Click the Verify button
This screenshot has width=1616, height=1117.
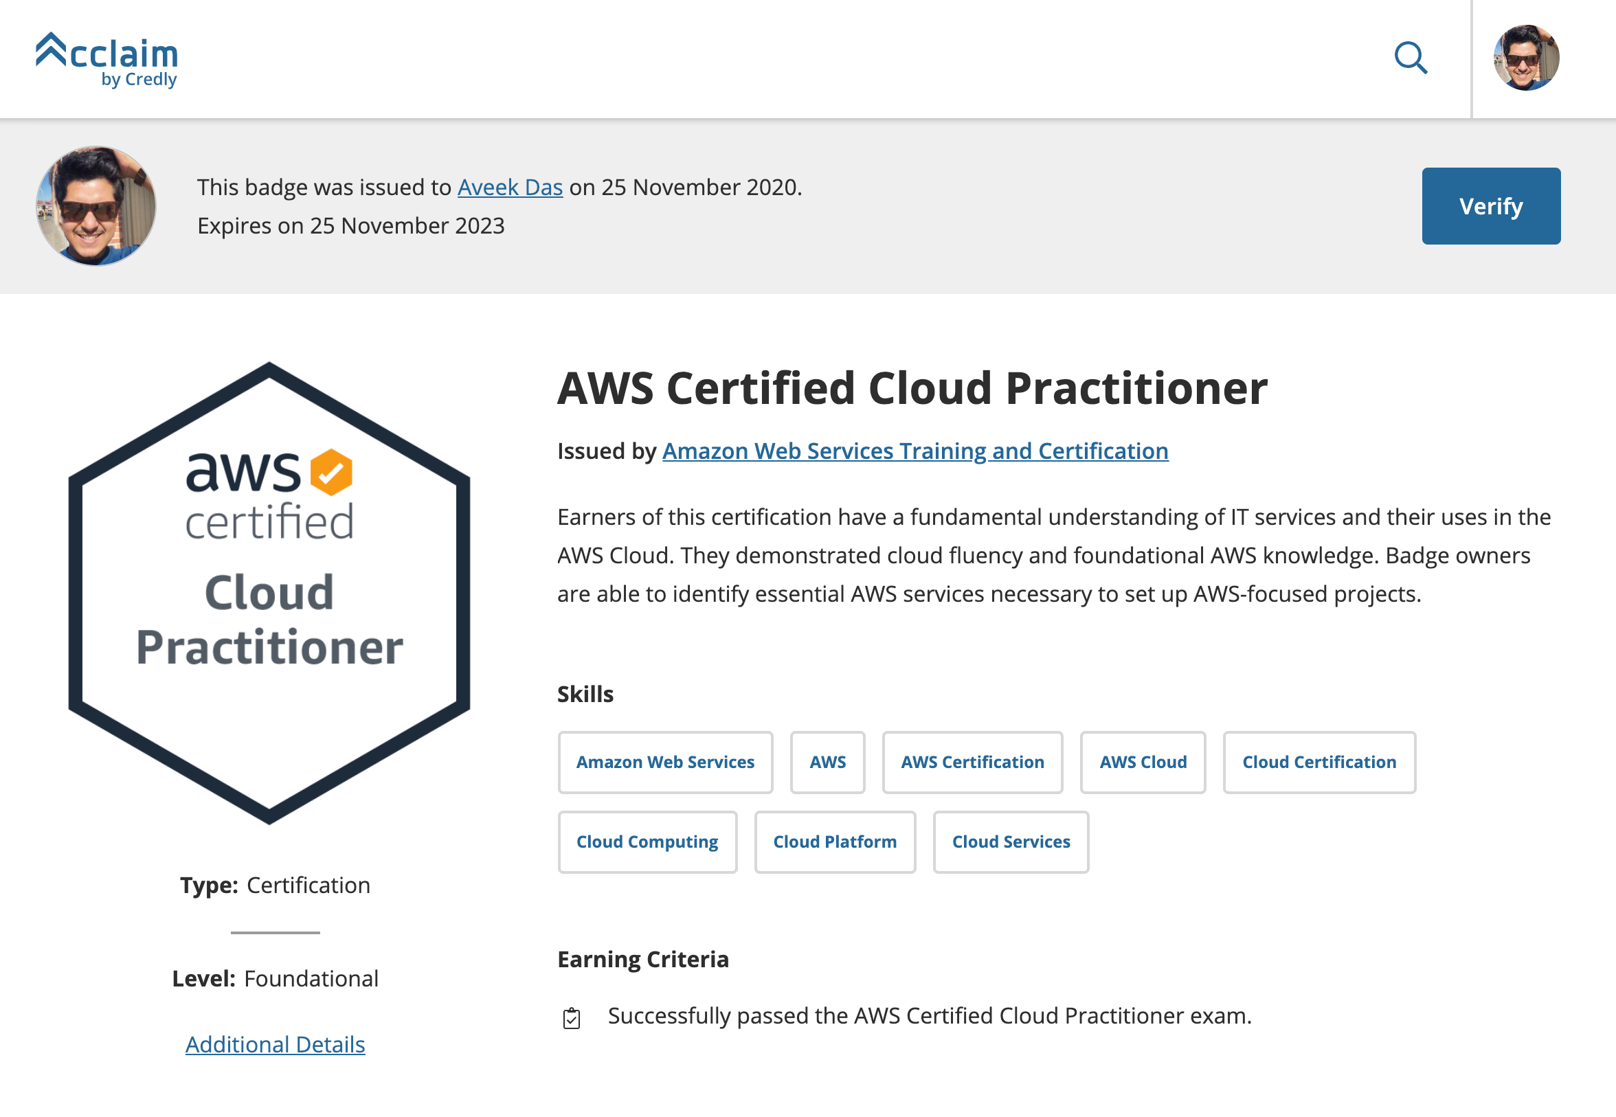click(1491, 207)
